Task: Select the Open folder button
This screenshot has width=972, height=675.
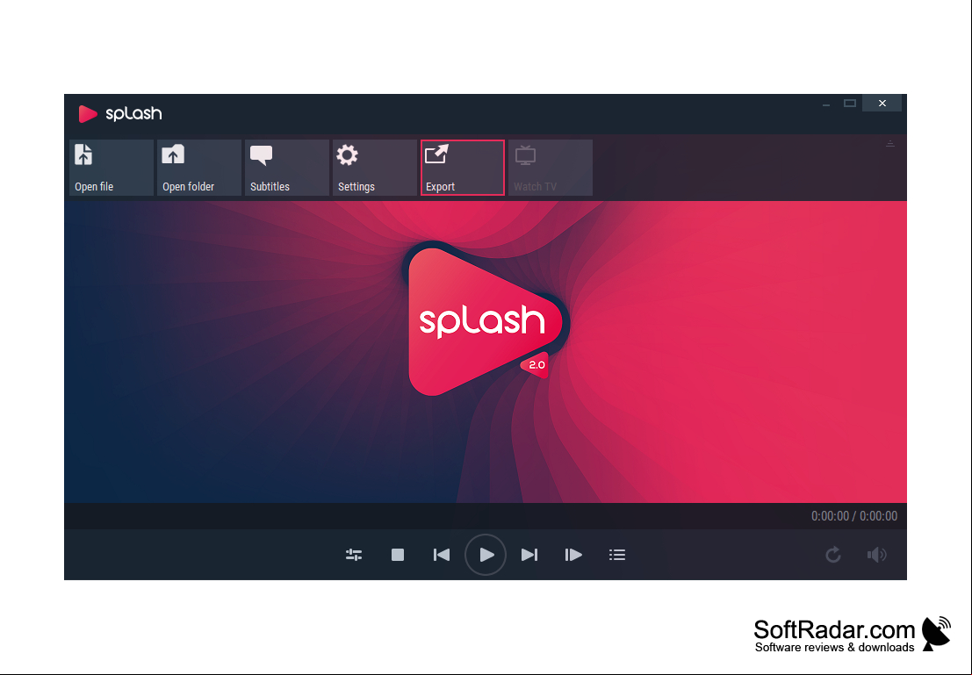Action: (199, 168)
